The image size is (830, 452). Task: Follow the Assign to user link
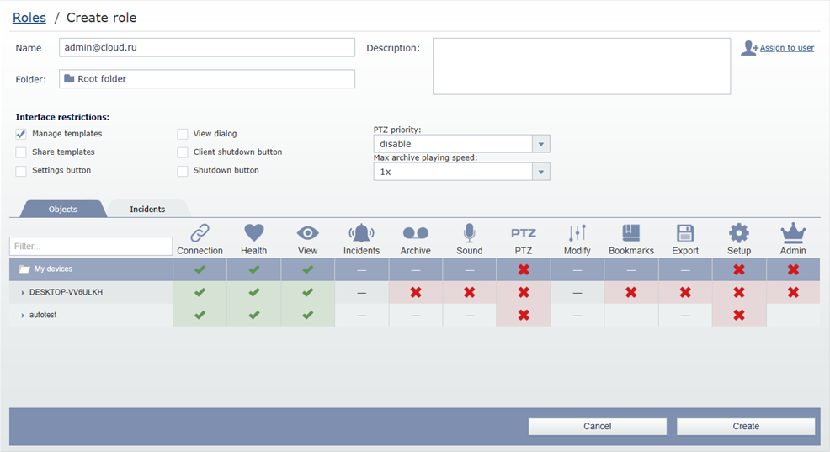click(786, 48)
